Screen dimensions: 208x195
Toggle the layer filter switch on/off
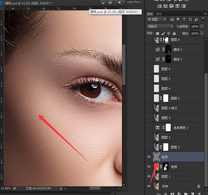pos(203,19)
